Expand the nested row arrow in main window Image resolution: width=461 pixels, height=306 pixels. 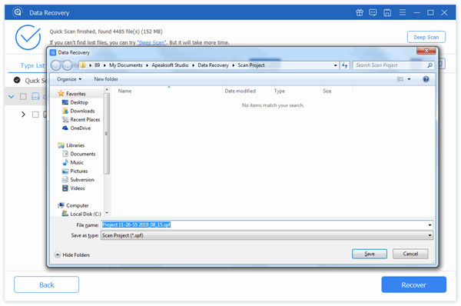tap(23, 114)
